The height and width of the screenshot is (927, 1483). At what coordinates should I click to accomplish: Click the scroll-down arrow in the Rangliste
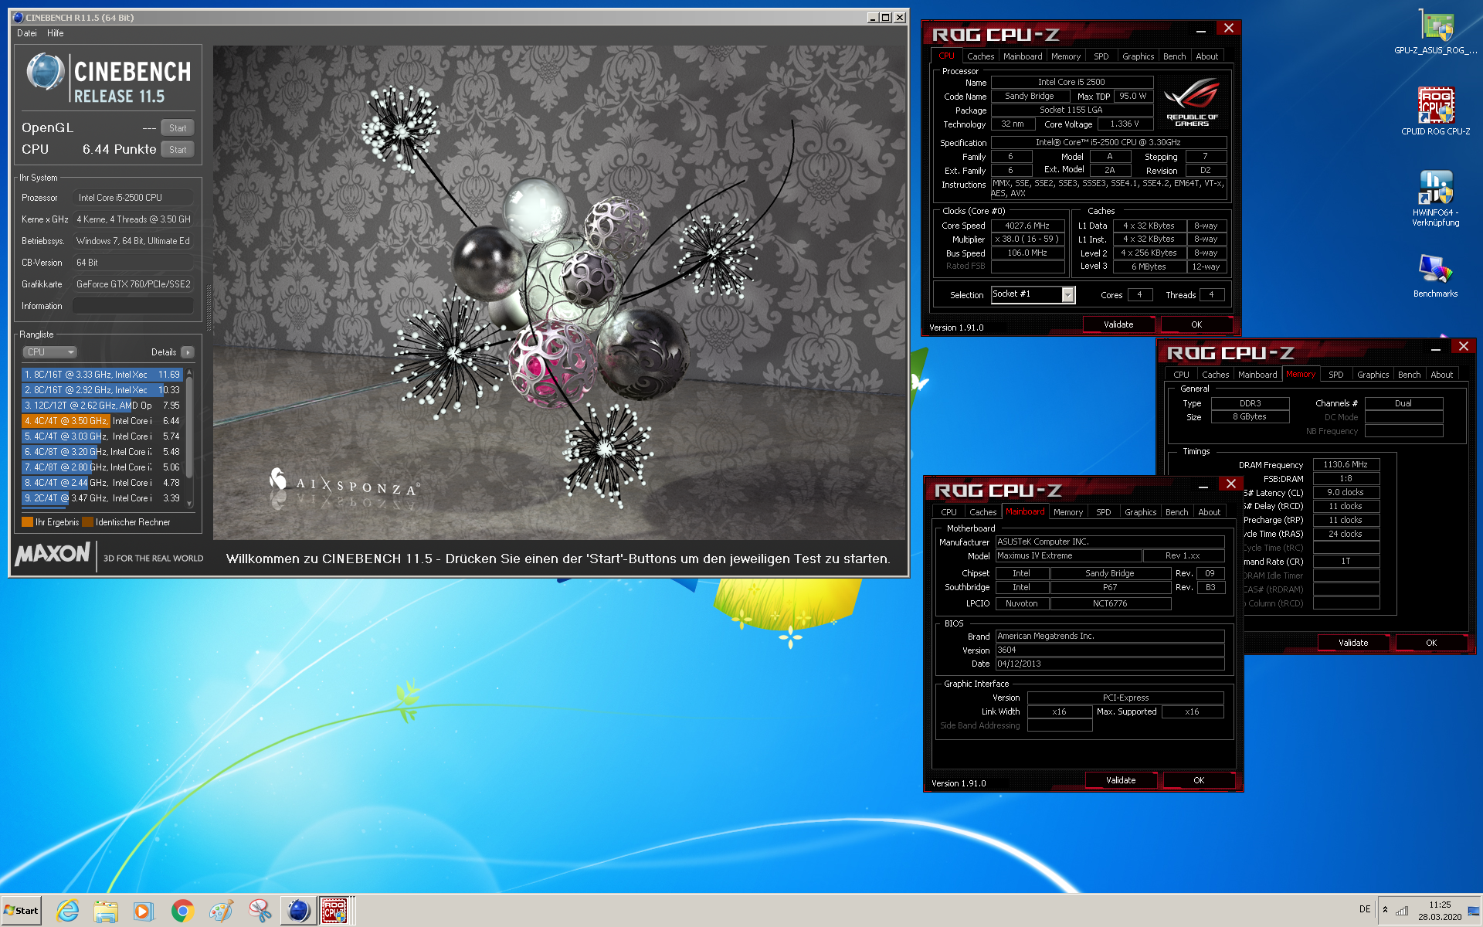(189, 504)
